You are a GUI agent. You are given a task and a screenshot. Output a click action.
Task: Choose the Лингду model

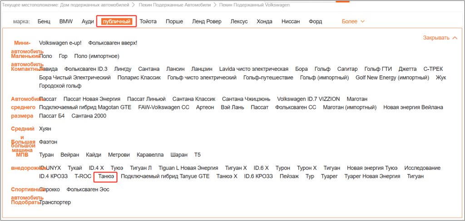[x=123, y=69]
